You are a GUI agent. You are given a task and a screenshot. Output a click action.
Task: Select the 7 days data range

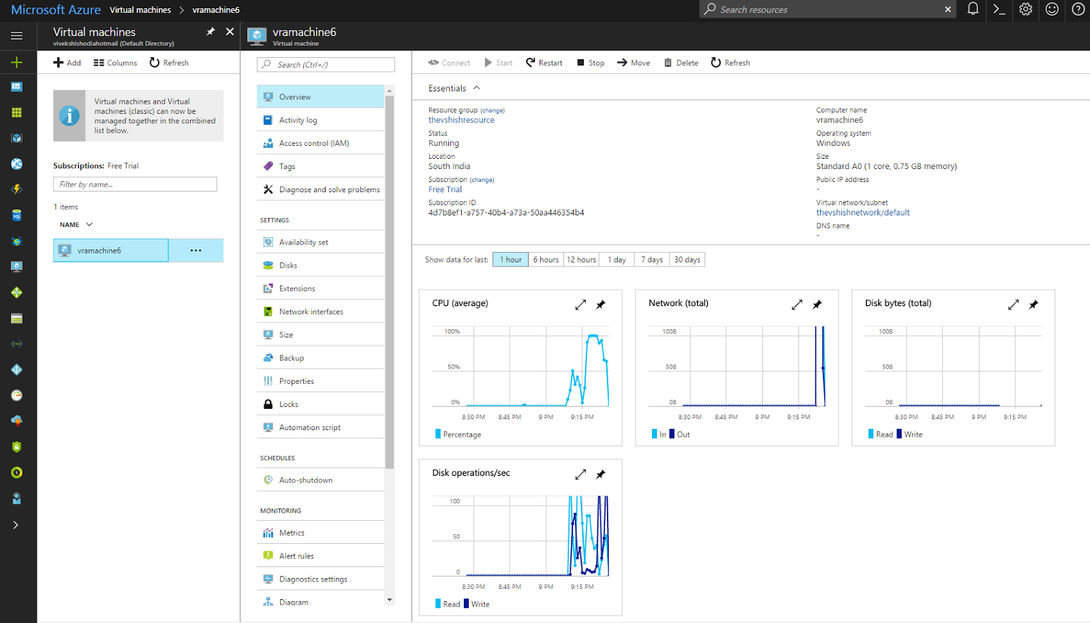(x=651, y=259)
